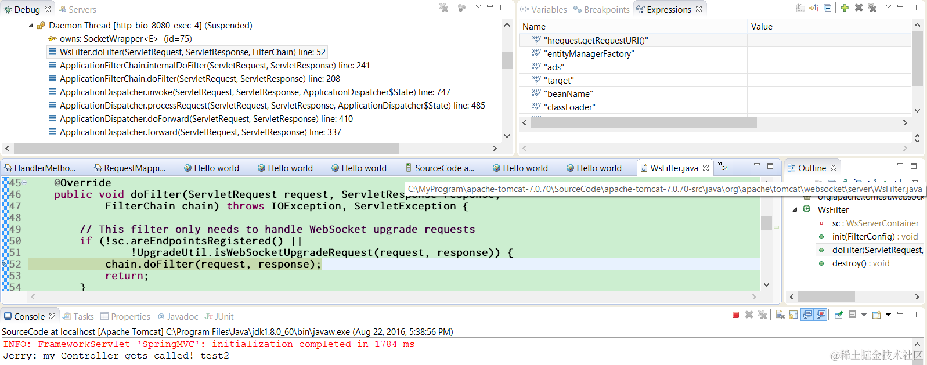Open the SourceCode a... editor tab
This screenshot has width=927, height=365.
439,168
